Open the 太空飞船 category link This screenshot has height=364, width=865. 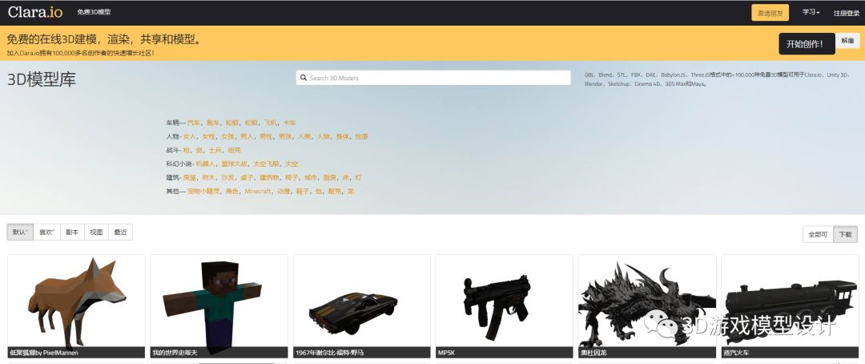point(266,164)
